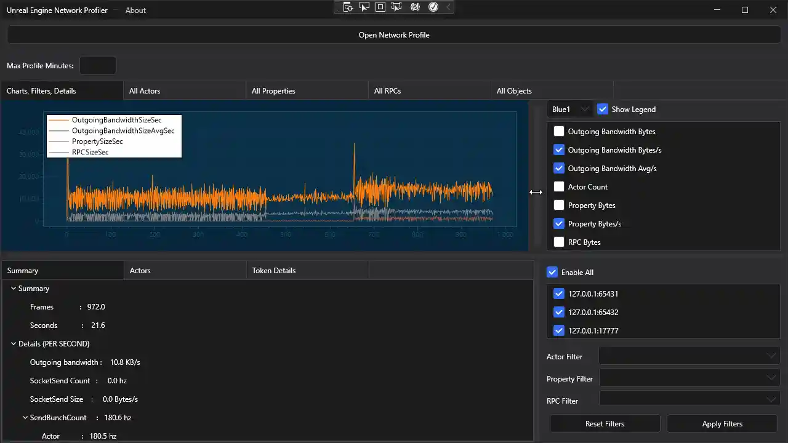Click the splitter resize handle beside the chart
Viewport: 788px width, 443px height.
pyautogui.click(x=536, y=192)
